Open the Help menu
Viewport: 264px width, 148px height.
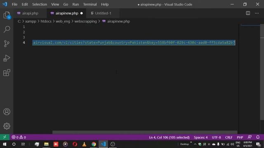(105, 5)
